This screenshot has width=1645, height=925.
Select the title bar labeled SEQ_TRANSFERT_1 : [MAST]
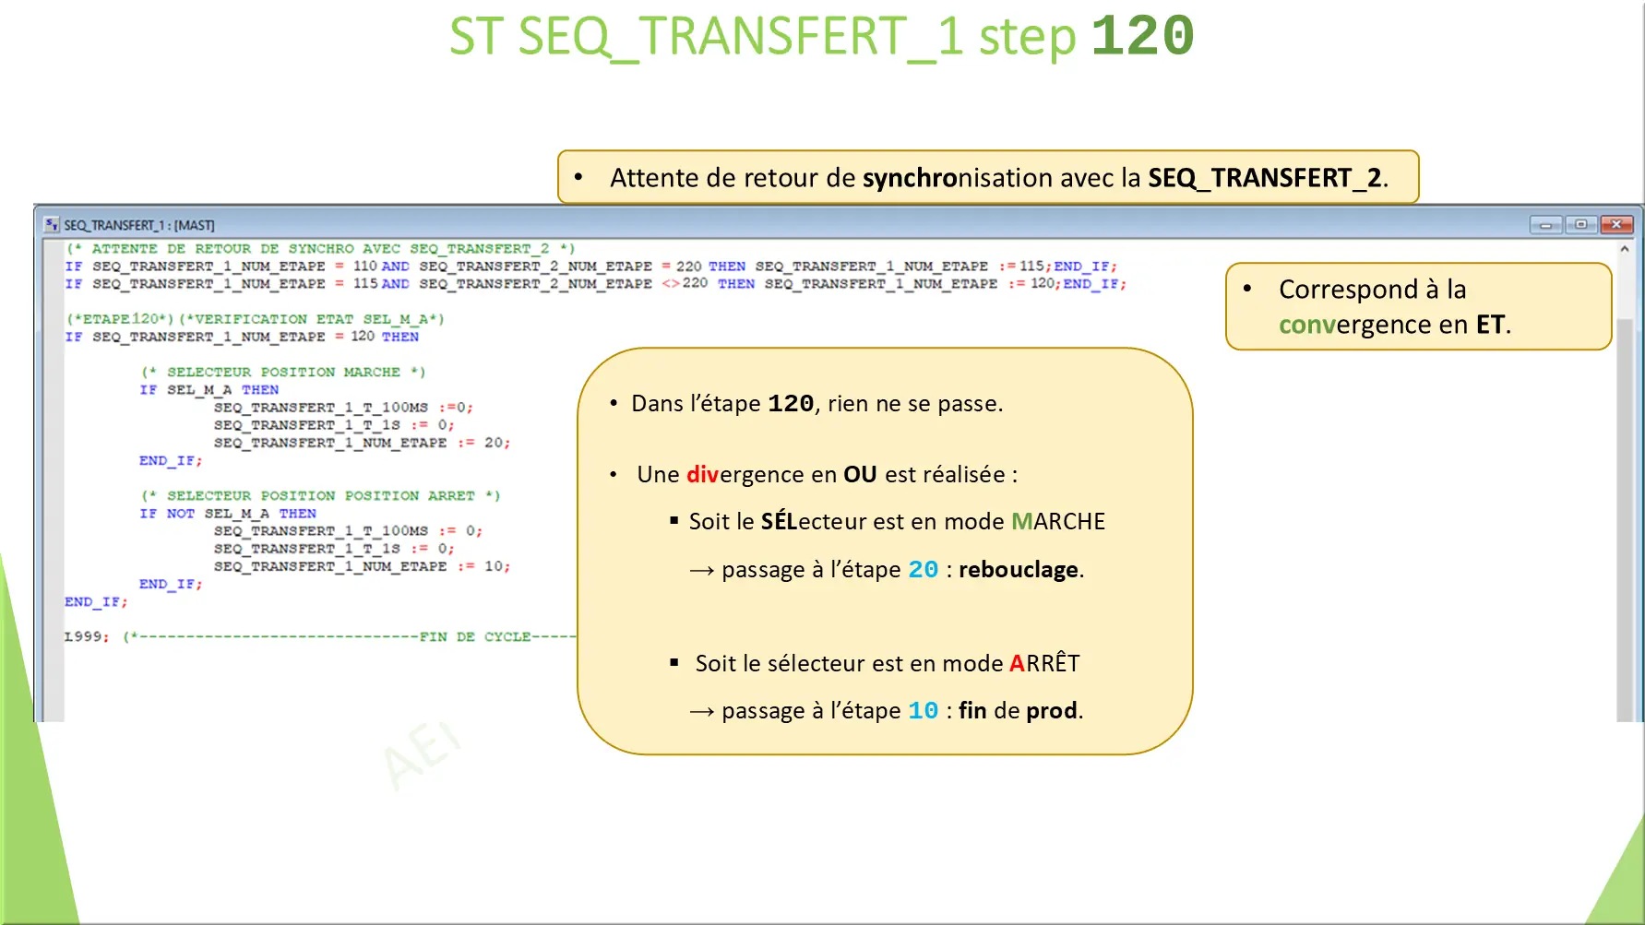tap(138, 224)
